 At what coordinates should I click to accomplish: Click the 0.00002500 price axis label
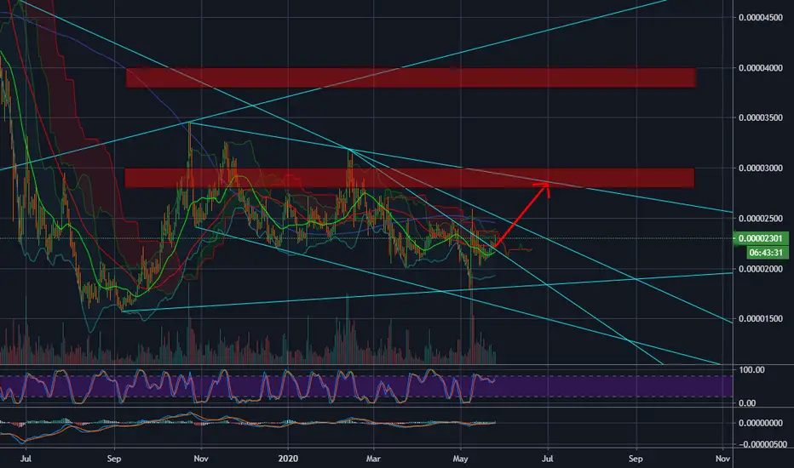pyautogui.click(x=761, y=219)
